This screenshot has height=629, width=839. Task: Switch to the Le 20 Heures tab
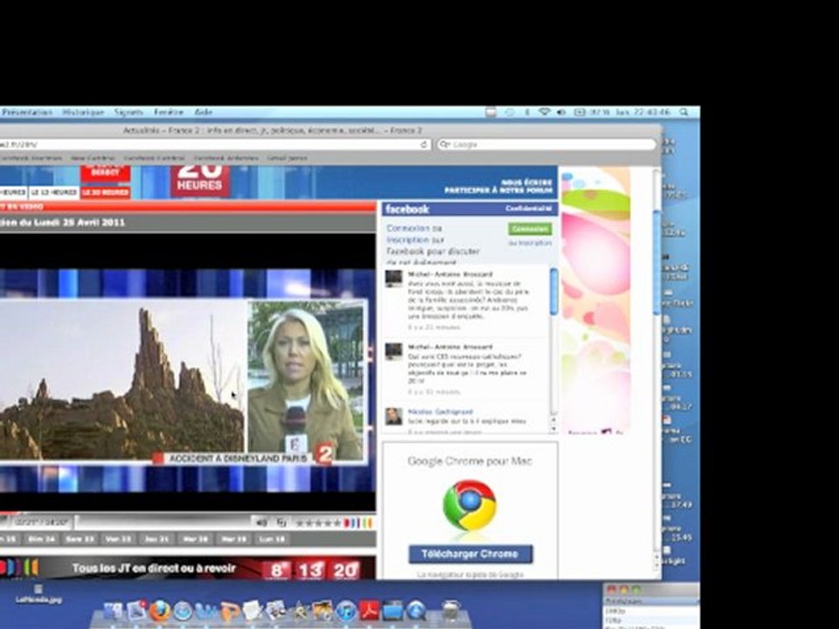[106, 192]
